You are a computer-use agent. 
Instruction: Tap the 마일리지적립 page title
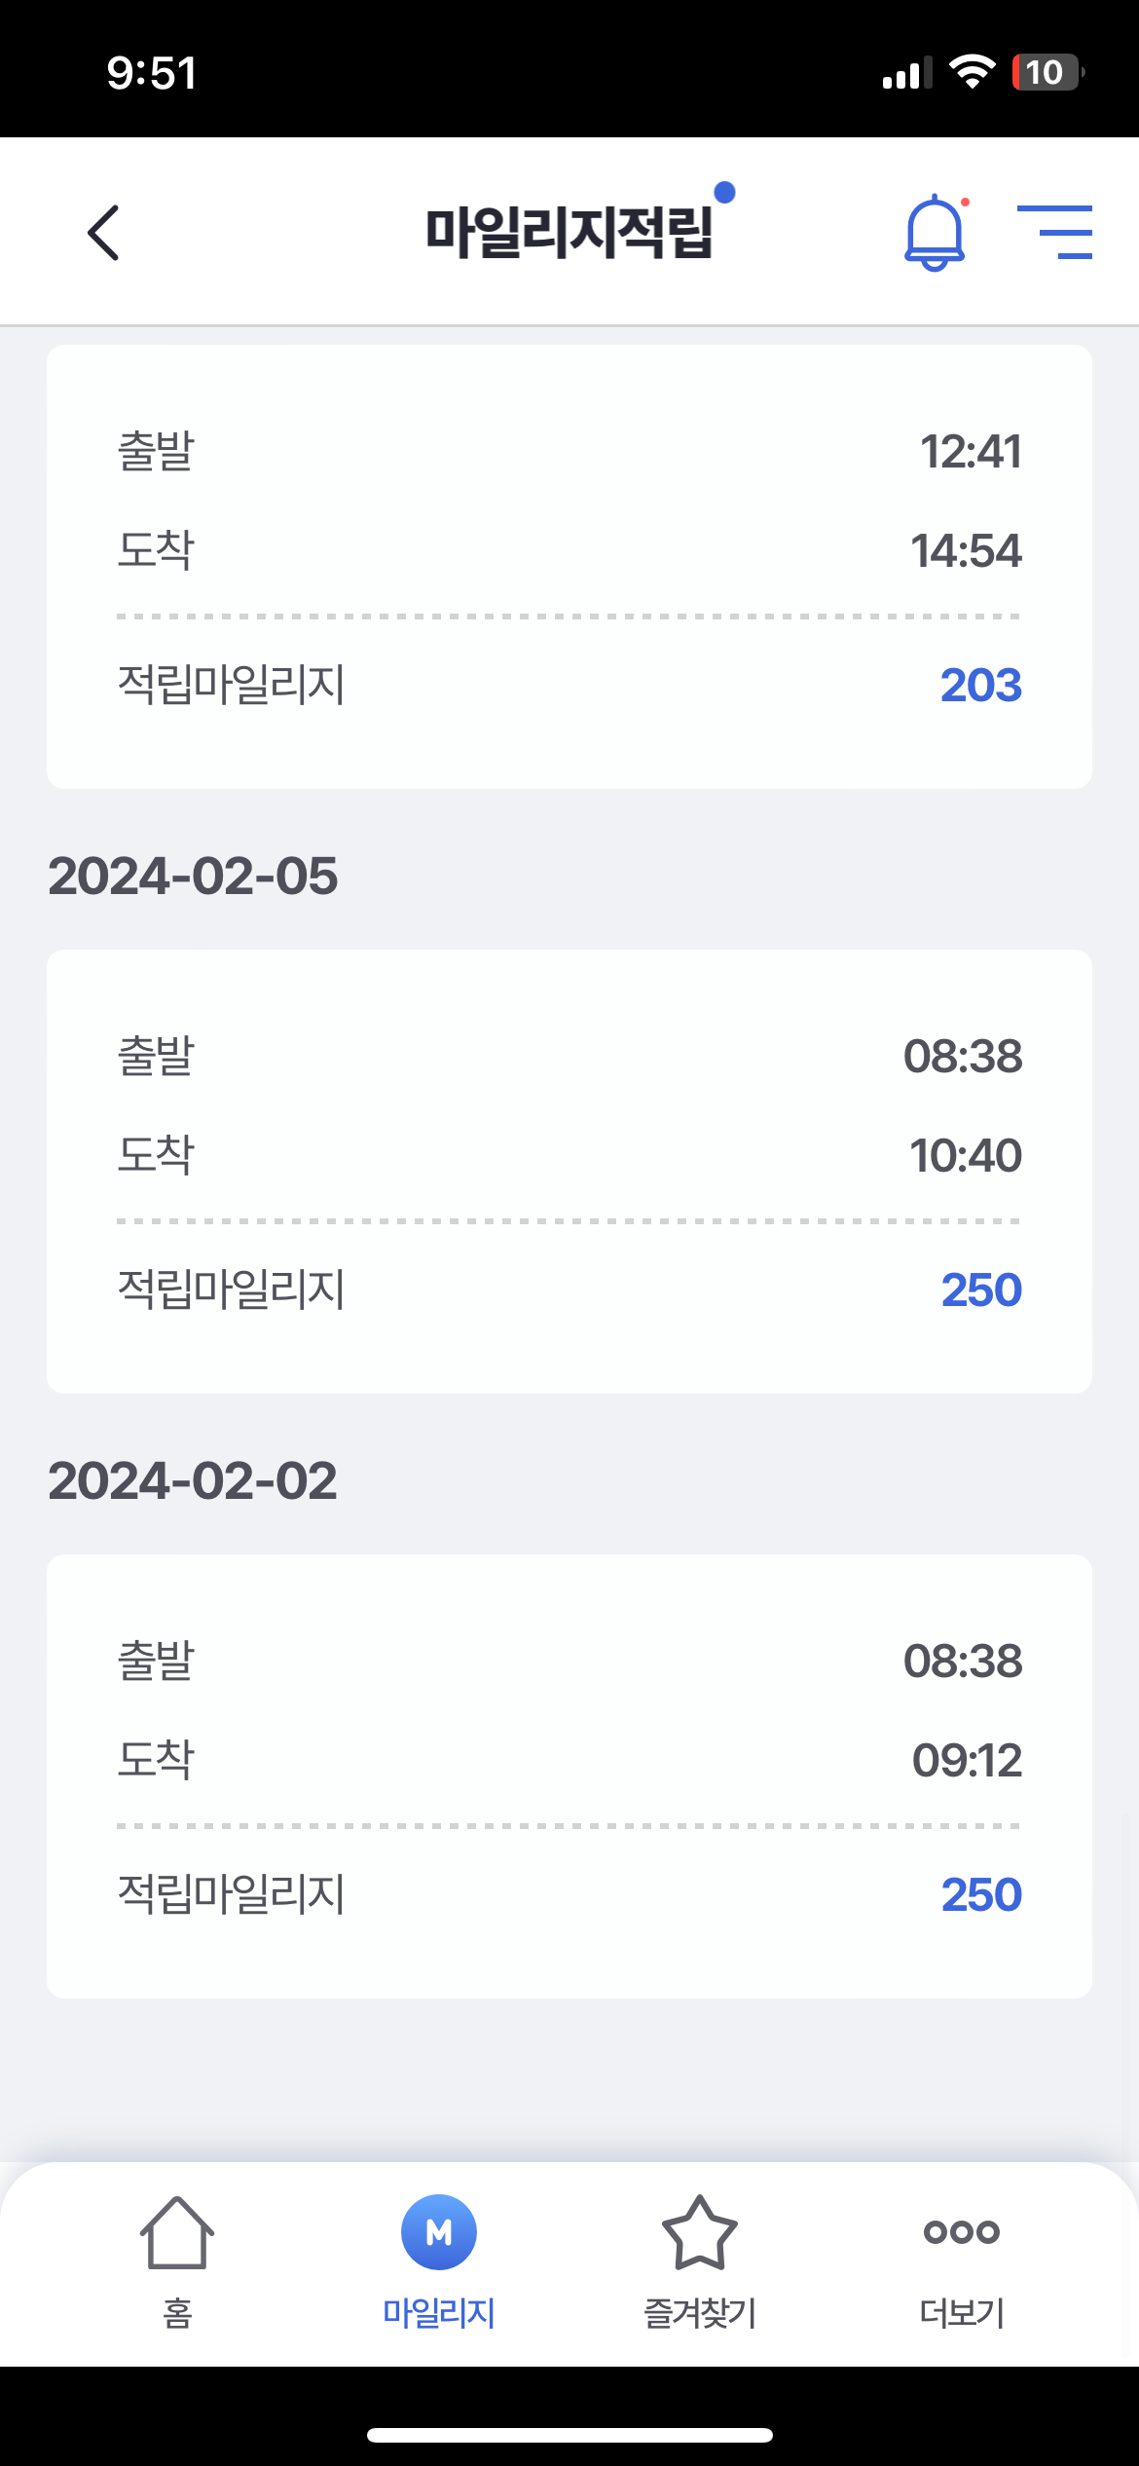point(569,233)
